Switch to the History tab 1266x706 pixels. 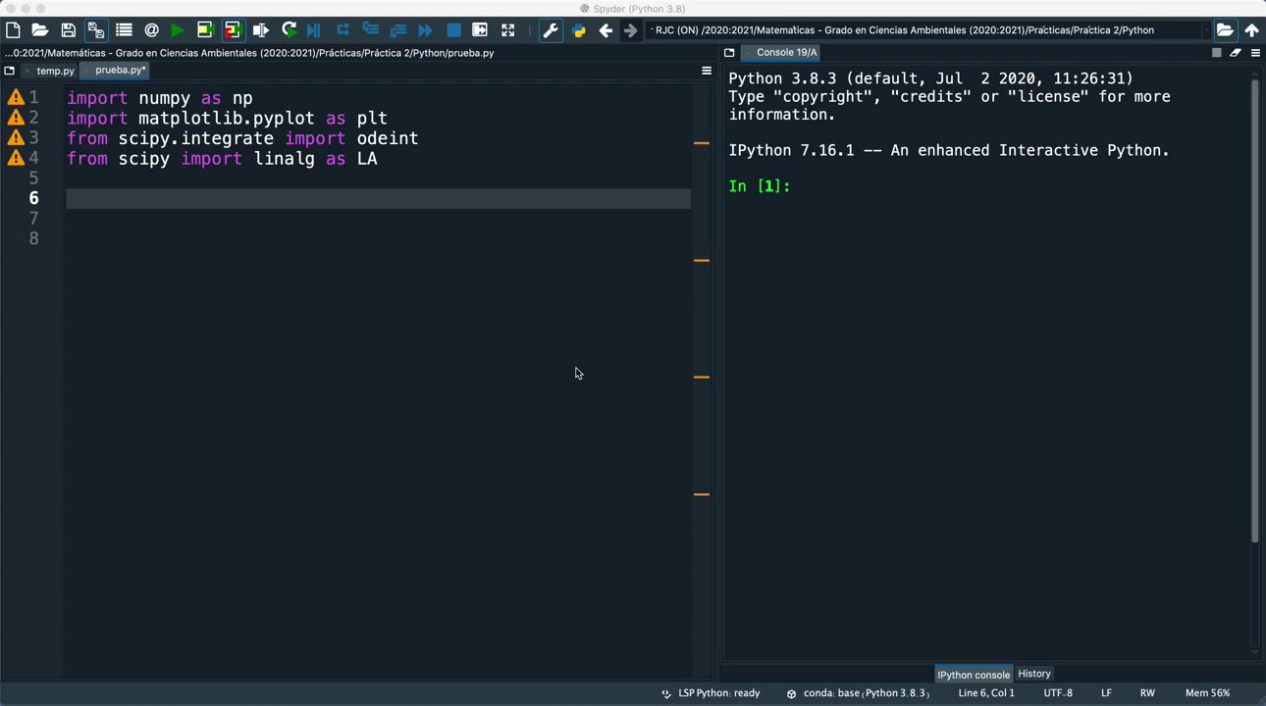[x=1033, y=674]
